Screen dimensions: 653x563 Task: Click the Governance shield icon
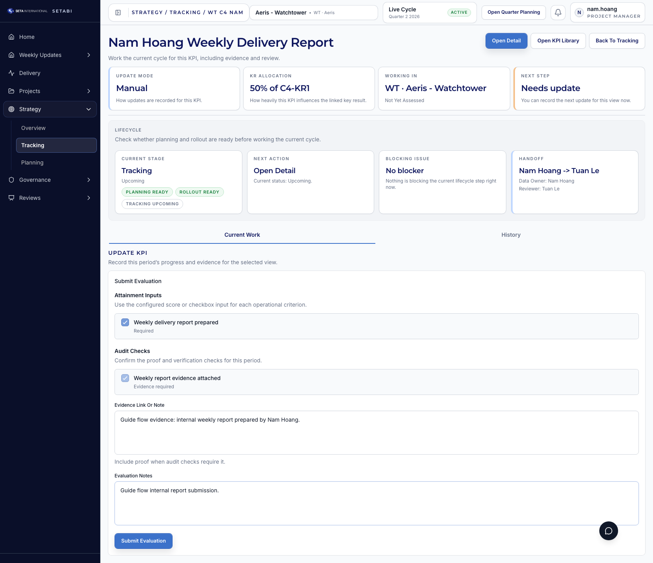(11, 180)
